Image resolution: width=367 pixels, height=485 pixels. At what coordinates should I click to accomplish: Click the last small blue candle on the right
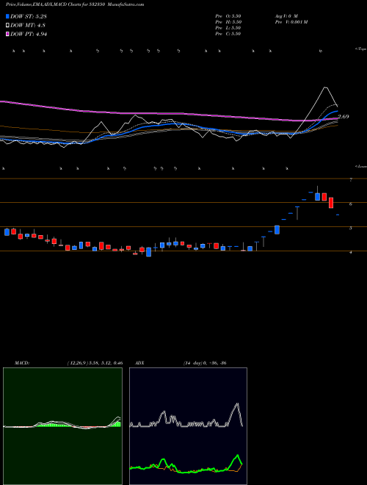click(x=338, y=215)
